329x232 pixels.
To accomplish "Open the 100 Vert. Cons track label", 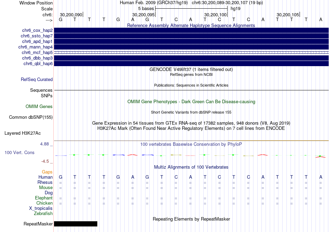I will (x=19, y=152).
